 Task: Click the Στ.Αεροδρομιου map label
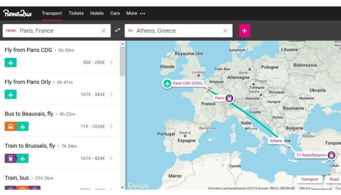(x=311, y=155)
